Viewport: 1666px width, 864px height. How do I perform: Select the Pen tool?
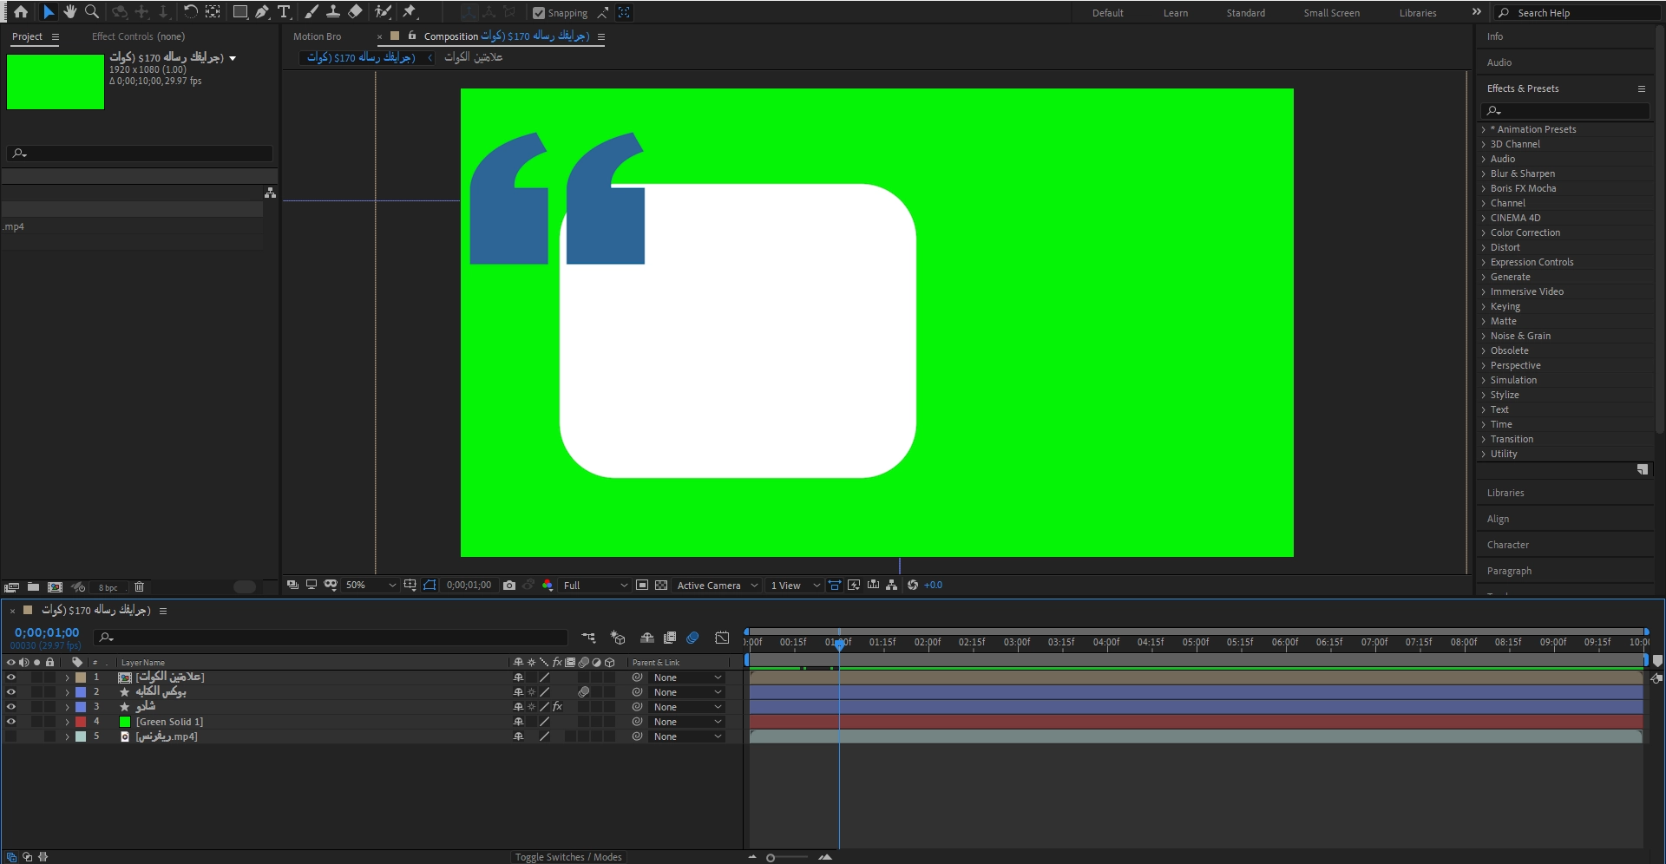click(262, 12)
